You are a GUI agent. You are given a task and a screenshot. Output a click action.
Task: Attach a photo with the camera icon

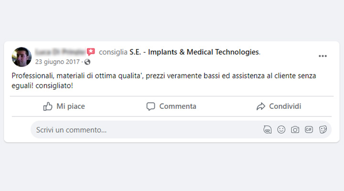pyautogui.click(x=295, y=129)
